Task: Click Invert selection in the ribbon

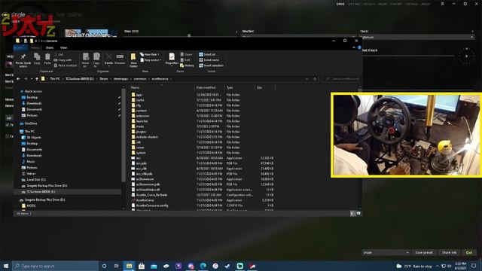Action: 211,65
